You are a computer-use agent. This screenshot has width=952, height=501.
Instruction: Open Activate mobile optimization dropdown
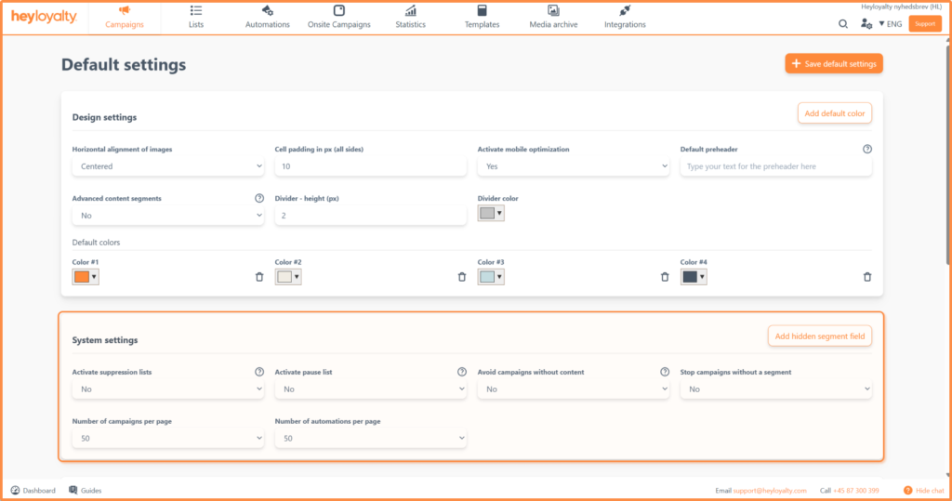click(573, 166)
